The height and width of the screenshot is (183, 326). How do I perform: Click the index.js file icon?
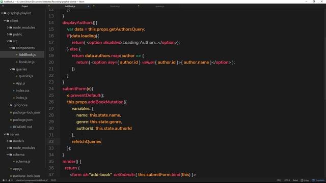pyautogui.click(x=14, y=98)
